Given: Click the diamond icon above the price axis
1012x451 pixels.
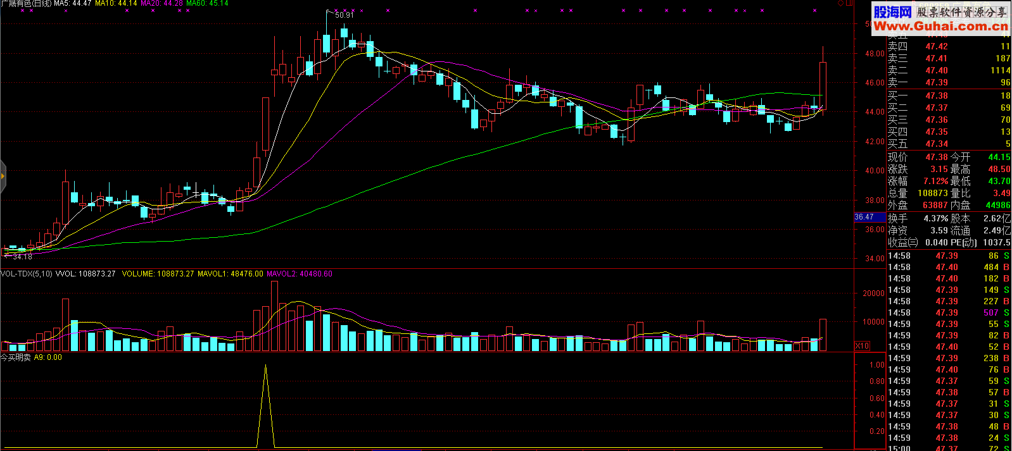Looking at the screenshot, I should click(x=840, y=3).
